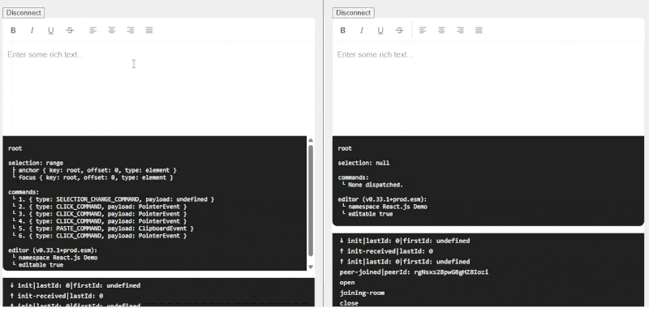Align text right in left editor

(131, 30)
